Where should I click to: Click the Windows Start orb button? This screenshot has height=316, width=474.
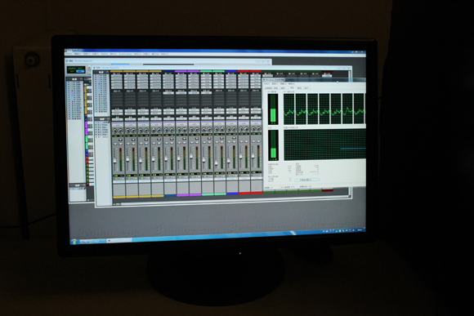74,242
